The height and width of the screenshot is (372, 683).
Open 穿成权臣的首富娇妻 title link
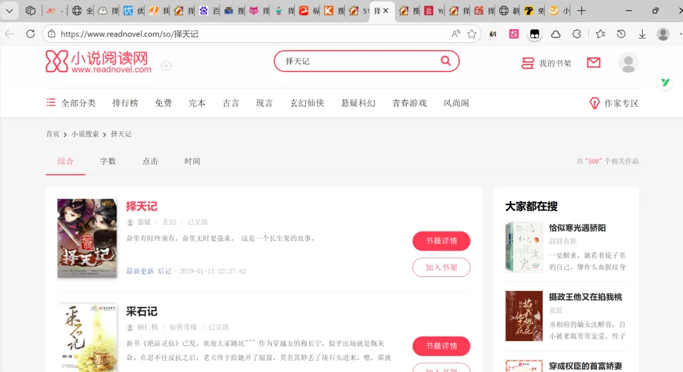(586, 366)
